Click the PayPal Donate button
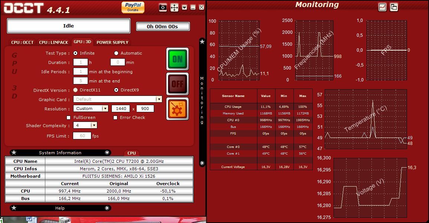429x223 pixels. [x=133, y=7]
